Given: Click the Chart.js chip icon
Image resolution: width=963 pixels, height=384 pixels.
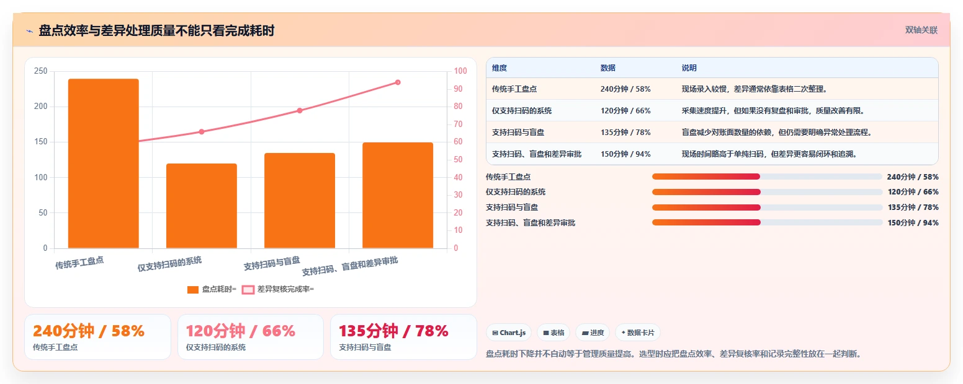Looking at the screenshot, I should (x=495, y=333).
